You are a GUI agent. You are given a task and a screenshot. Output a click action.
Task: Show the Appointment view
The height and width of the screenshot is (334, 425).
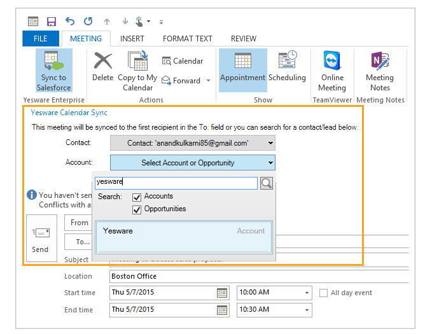point(242,70)
